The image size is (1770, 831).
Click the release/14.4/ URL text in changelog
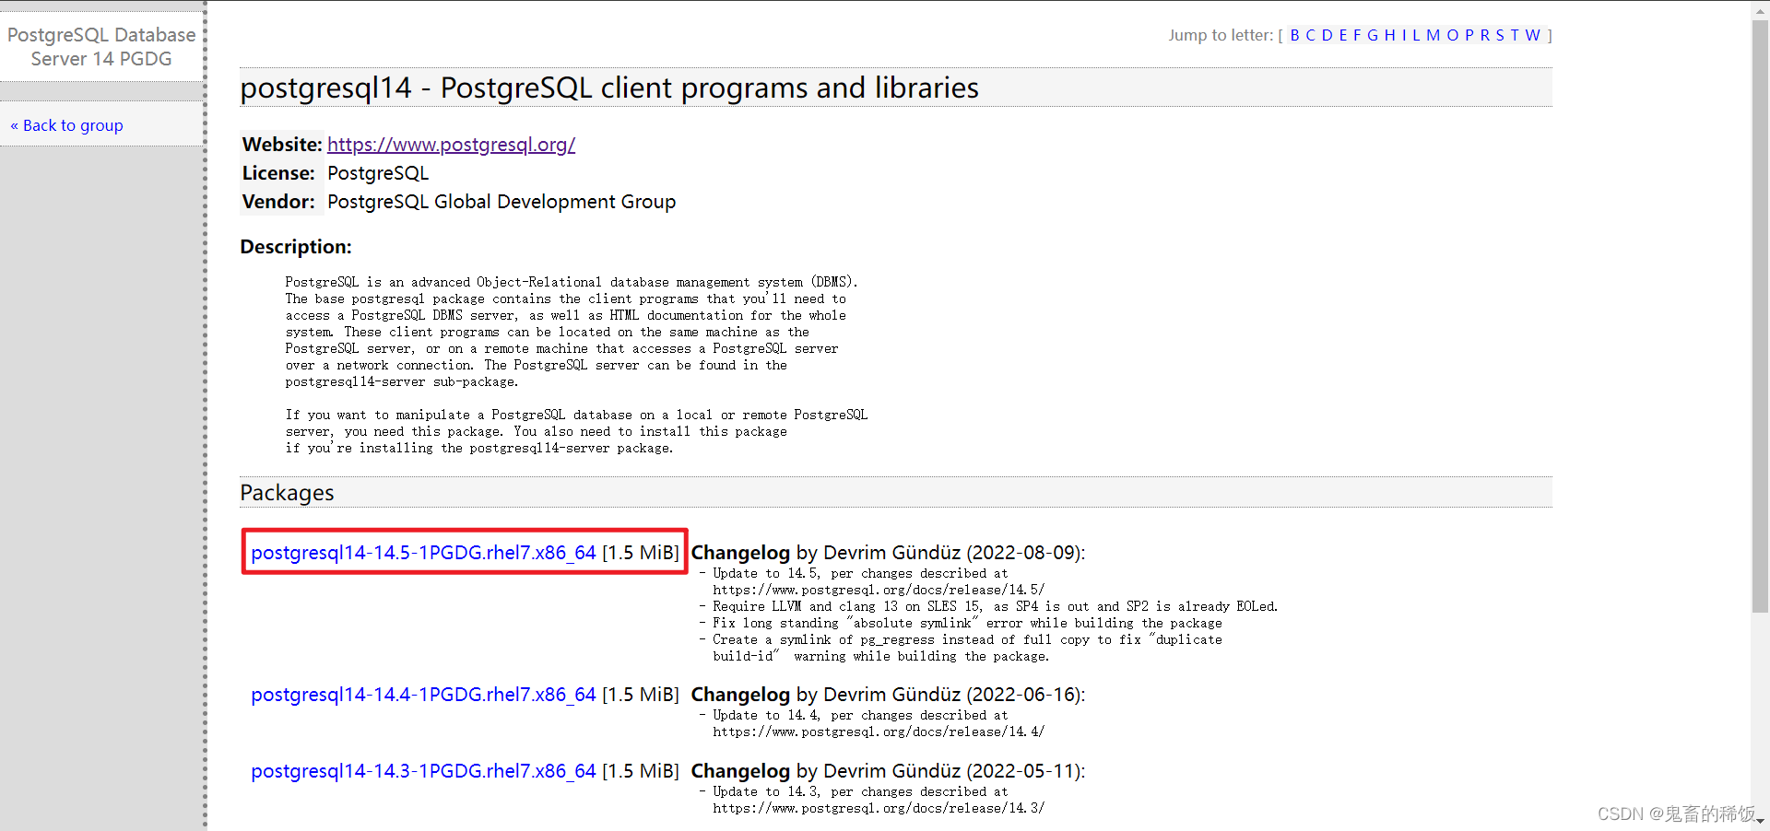coord(879,732)
